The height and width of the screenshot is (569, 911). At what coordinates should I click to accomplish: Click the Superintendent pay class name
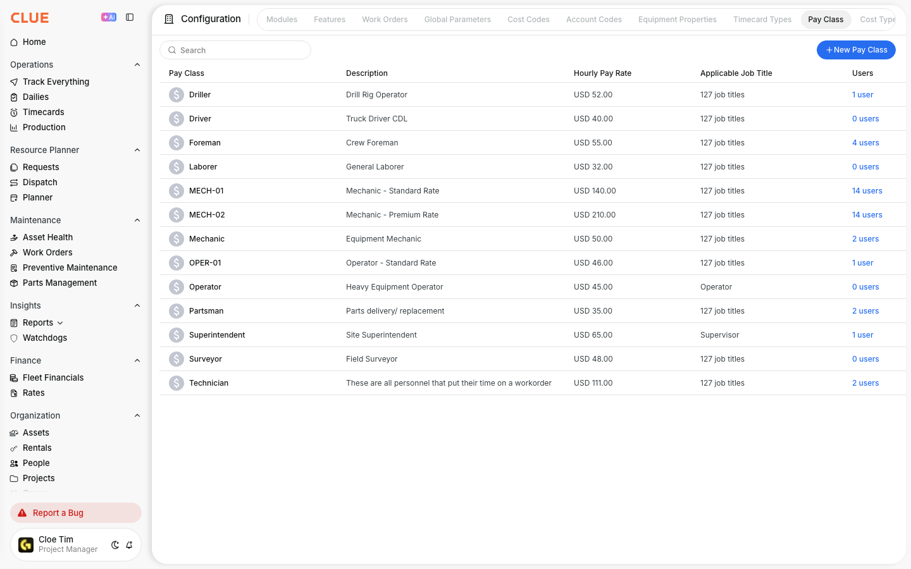pos(217,335)
